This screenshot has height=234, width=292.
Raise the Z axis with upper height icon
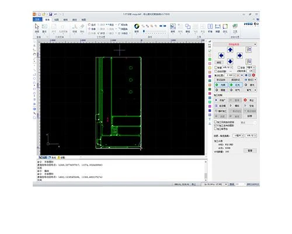tap(249, 50)
